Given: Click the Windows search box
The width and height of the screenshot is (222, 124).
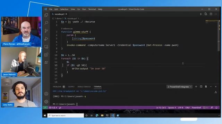Looking at the screenshot, I should [x=66, y=115].
